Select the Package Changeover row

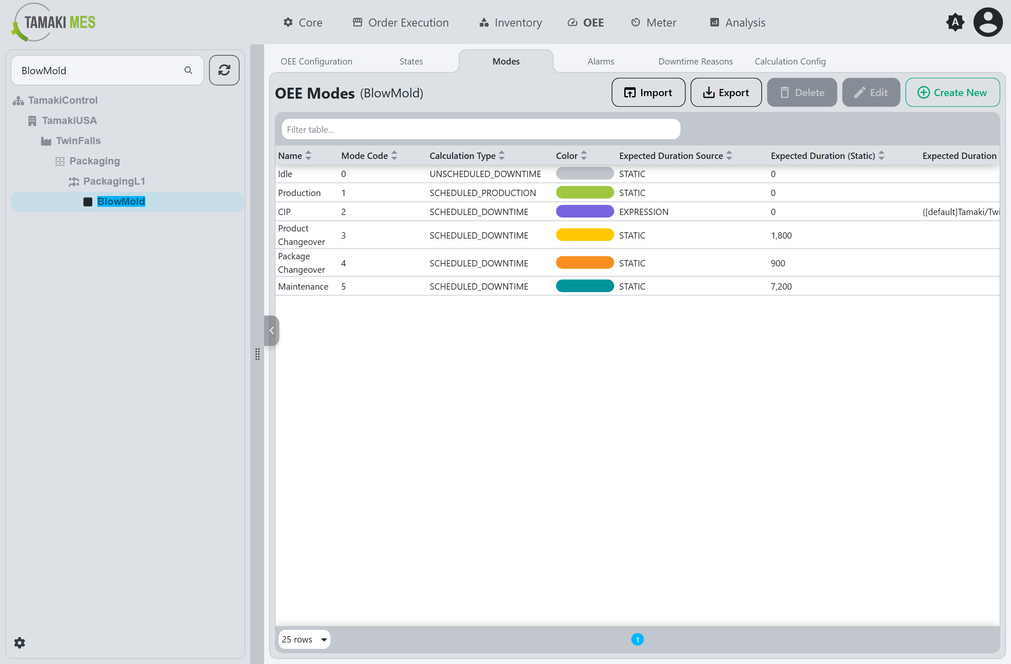click(637, 263)
